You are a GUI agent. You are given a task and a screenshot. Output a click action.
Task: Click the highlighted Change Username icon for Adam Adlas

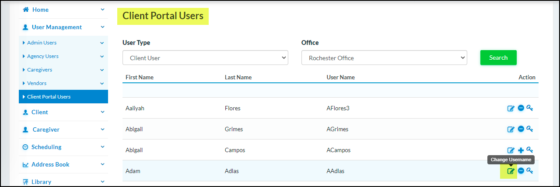[511, 171]
